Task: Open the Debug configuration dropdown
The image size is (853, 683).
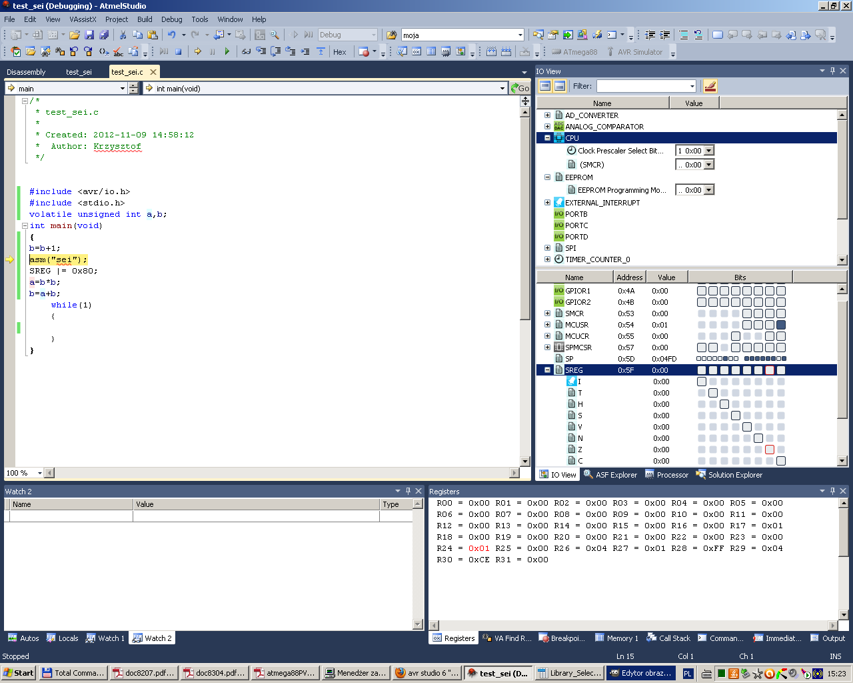Action: (x=373, y=35)
